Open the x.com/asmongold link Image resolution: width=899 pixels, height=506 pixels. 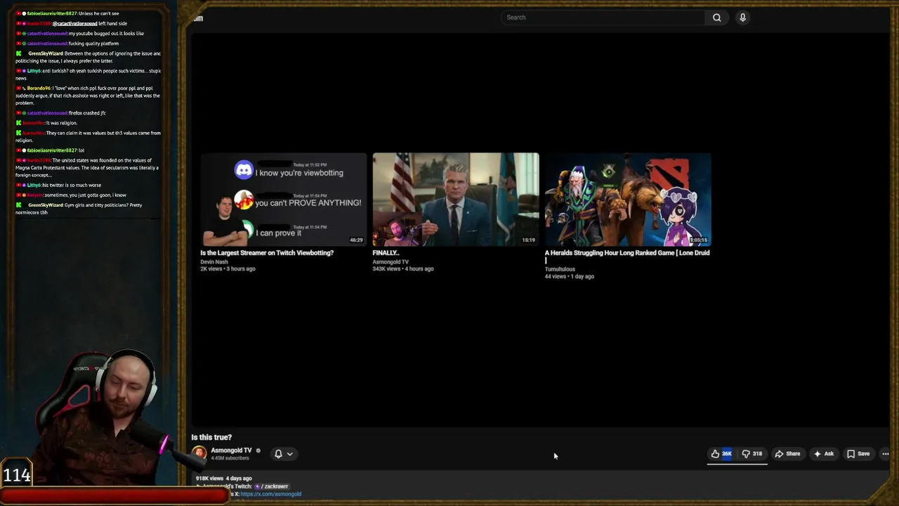click(270, 494)
